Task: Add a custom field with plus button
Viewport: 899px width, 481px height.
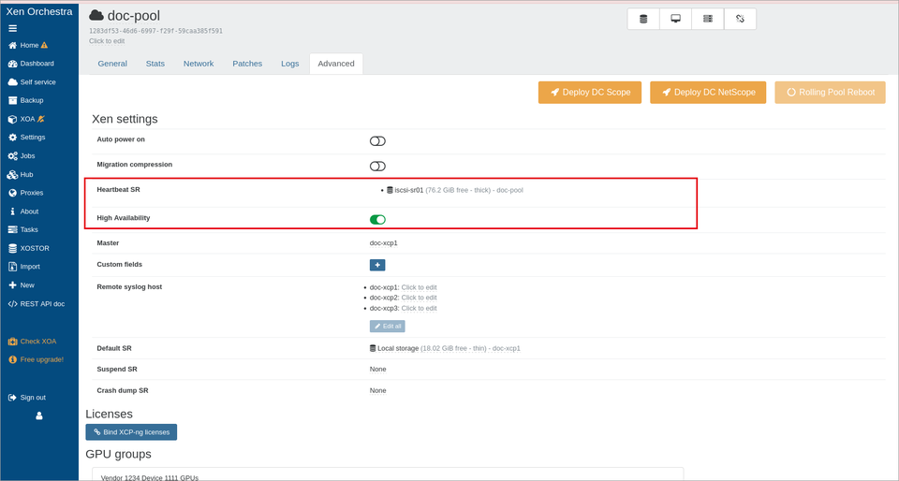Action: point(377,265)
